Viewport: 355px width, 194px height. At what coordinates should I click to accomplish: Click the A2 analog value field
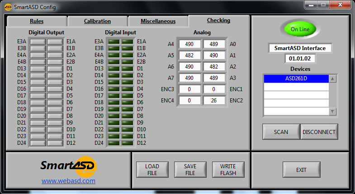click(x=214, y=67)
